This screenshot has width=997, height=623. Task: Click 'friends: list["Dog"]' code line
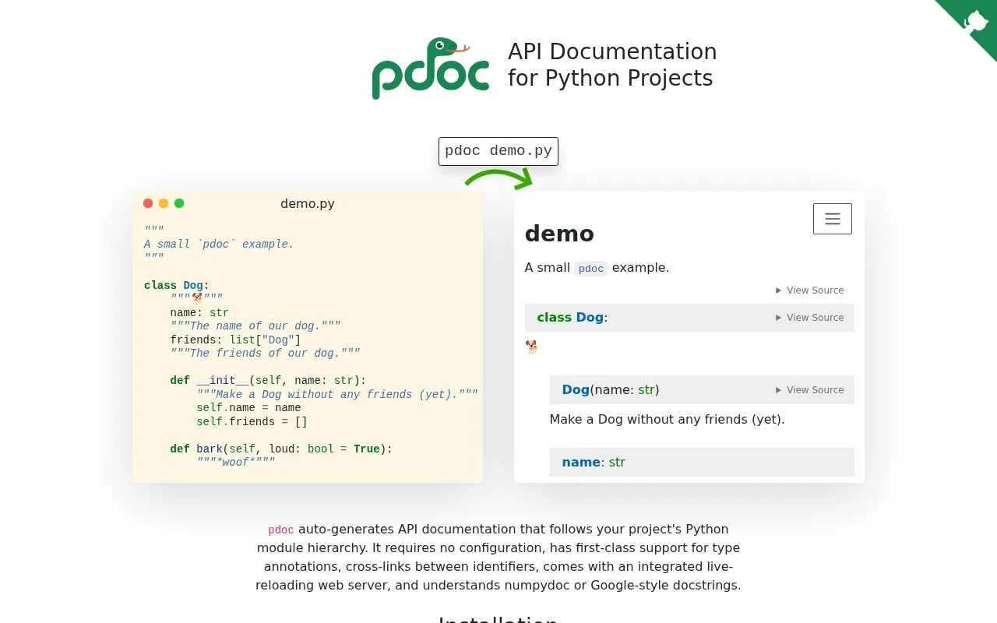235,340
